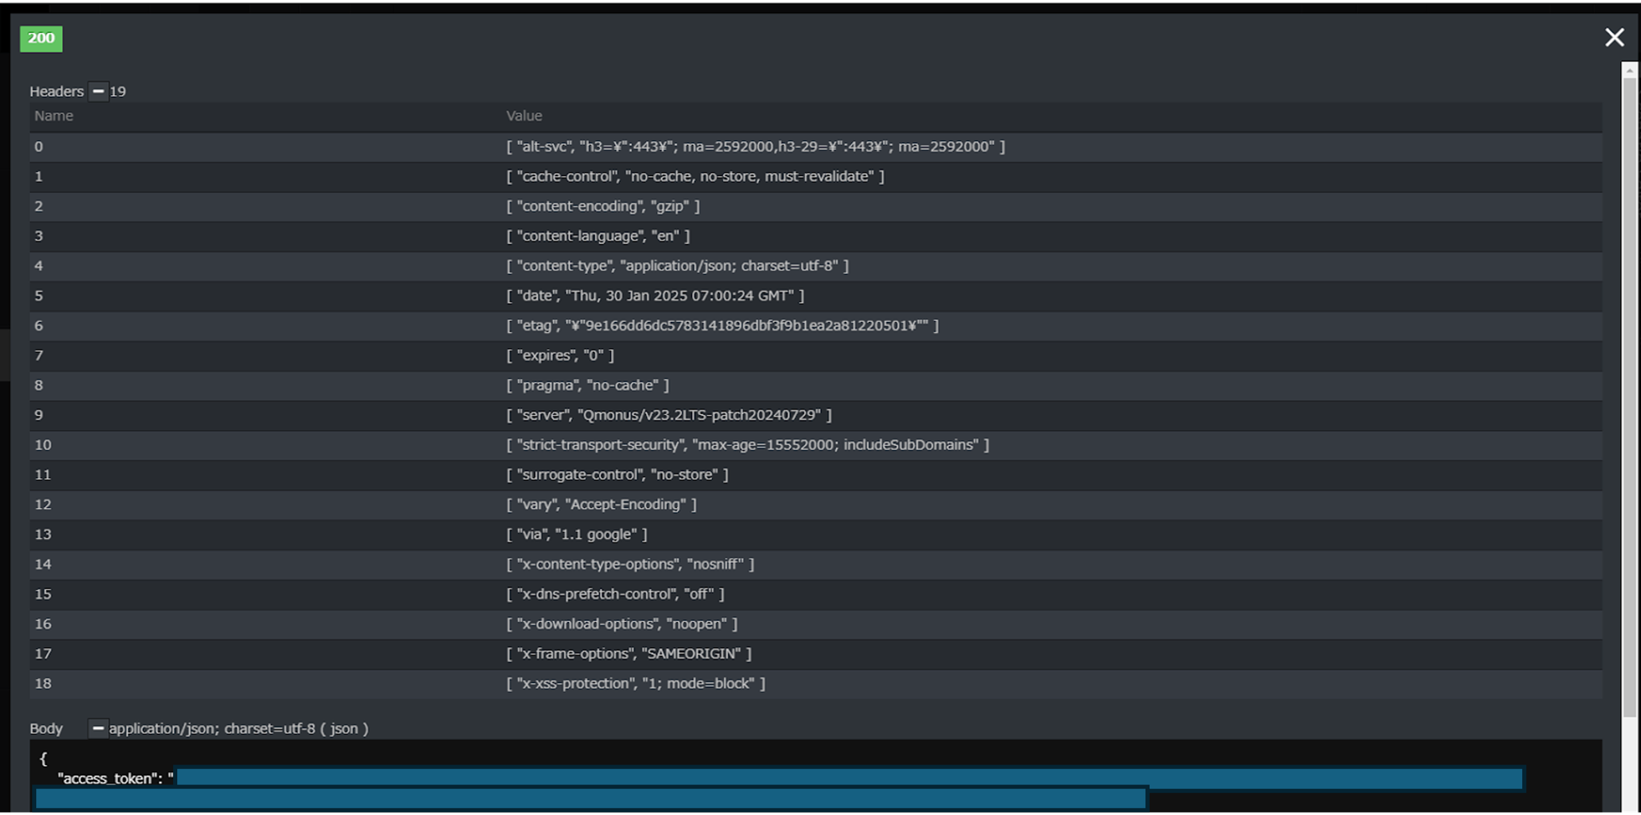Viewport: 1641px width, 815px height.
Task: Select the via 1.1 google row
Action: (x=576, y=535)
